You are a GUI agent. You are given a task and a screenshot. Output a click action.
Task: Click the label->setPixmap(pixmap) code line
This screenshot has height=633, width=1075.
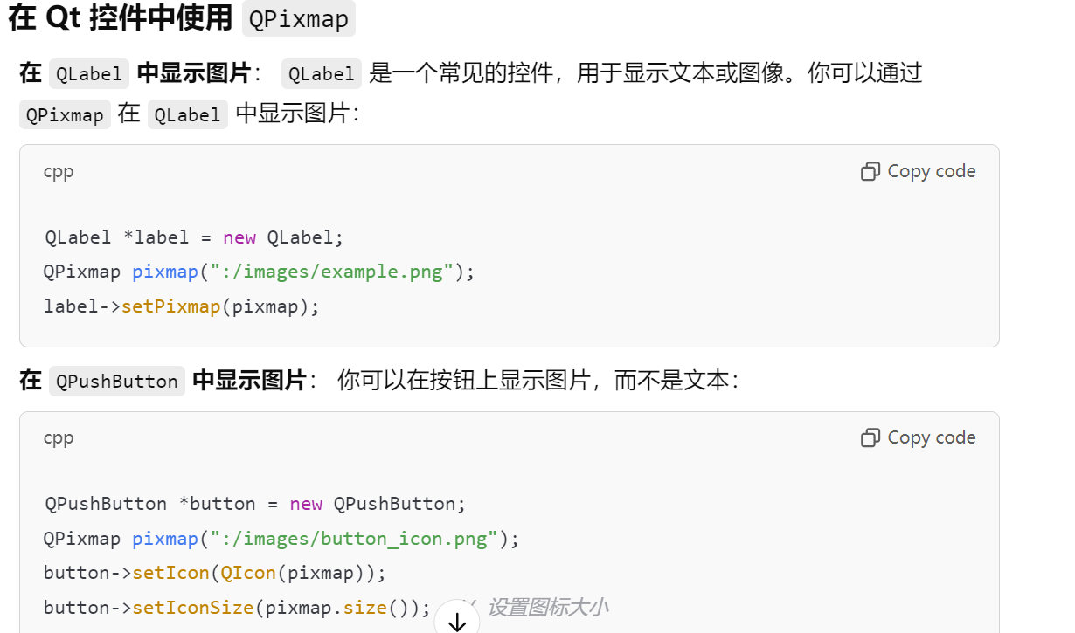coord(182,307)
